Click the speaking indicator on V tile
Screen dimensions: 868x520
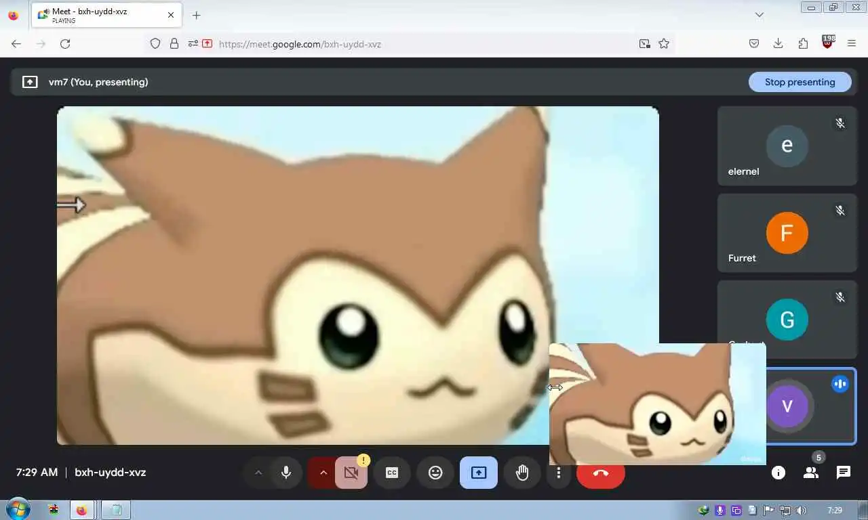click(x=840, y=384)
